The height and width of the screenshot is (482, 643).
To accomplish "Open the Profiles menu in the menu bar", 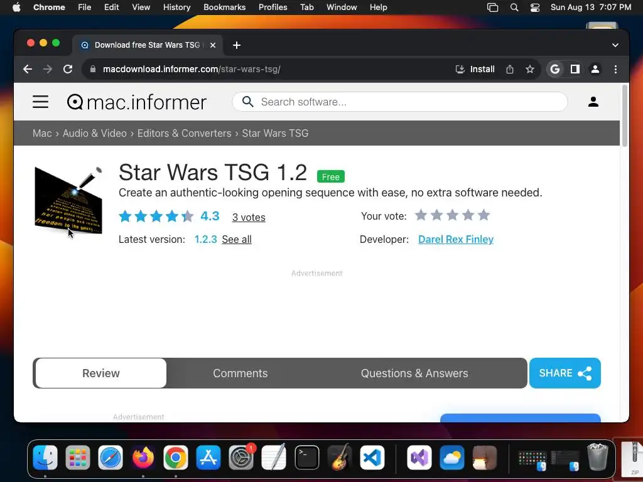I will coord(273,8).
